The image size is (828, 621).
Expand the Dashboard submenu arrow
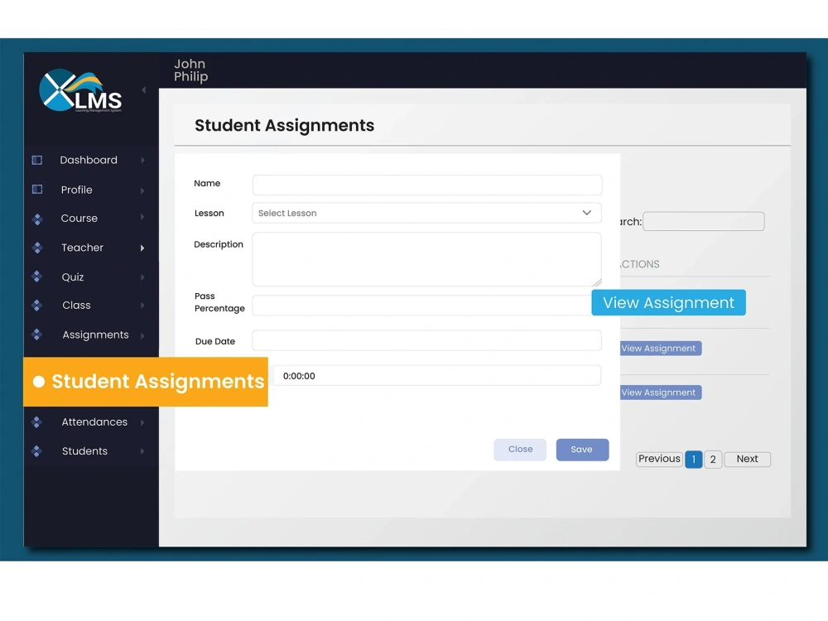(142, 160)
